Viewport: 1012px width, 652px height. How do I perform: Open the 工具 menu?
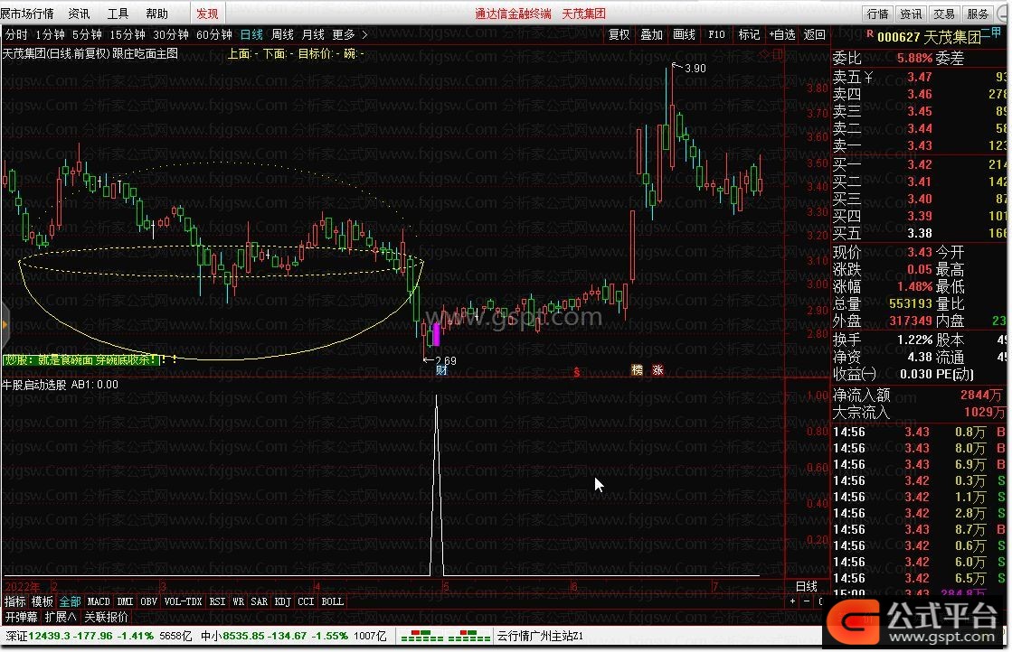(x=118, y=14)
